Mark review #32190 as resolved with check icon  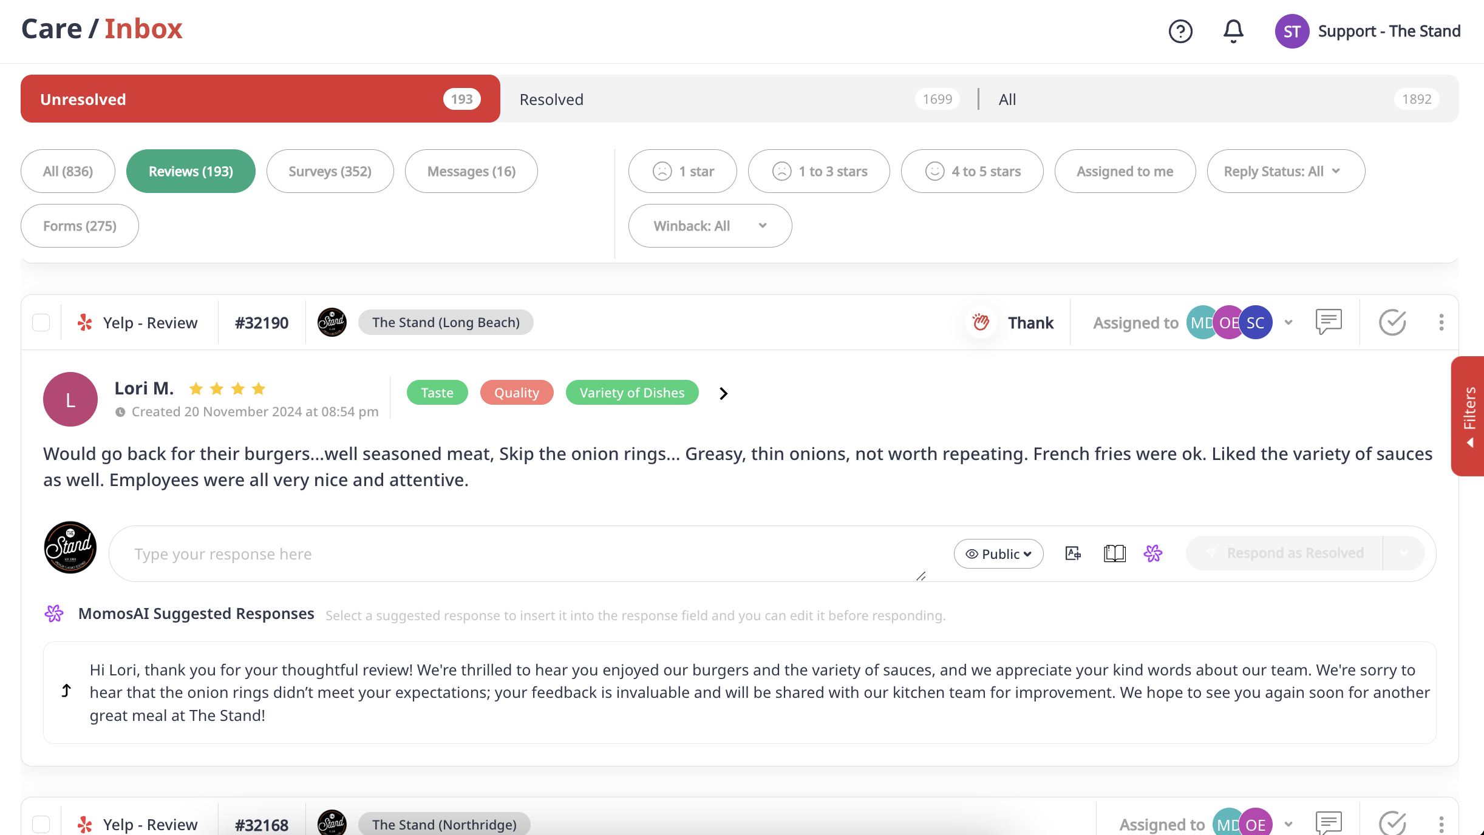tap(1392, 322)
